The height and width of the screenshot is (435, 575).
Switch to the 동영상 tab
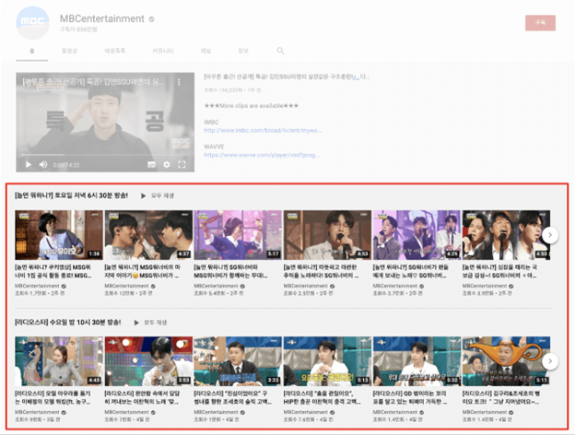pyautogui.click(x=69, y=51)
